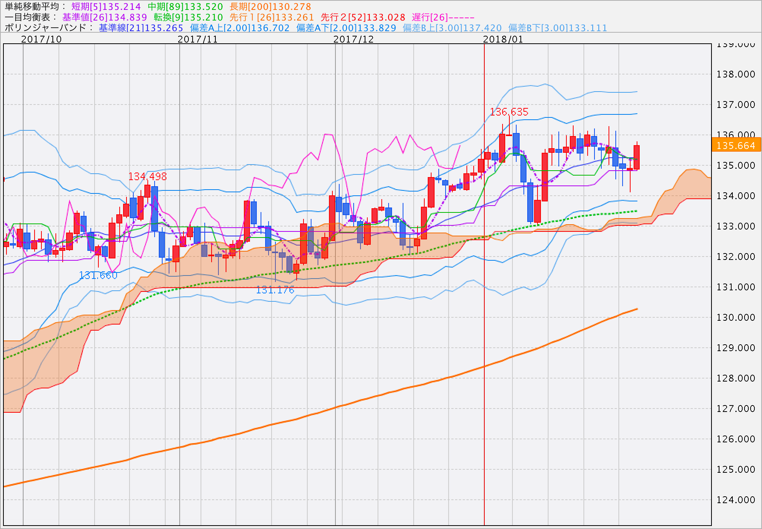Click the high price annotation 136.635
Screen dimensions: 762x529
tap(509, 112)
